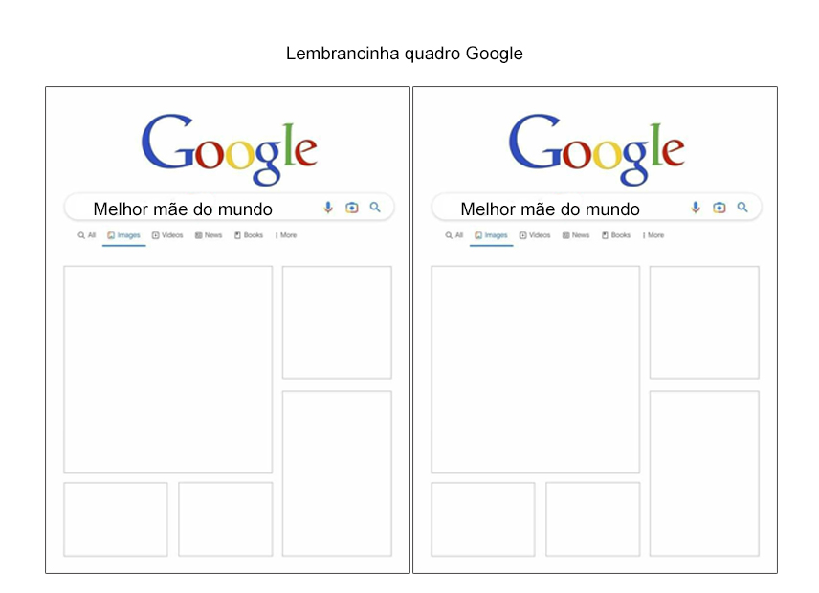Click the camera search icon in the left frame
The height and width of the screenshot is (593, 819).
(x=351, y=208)
